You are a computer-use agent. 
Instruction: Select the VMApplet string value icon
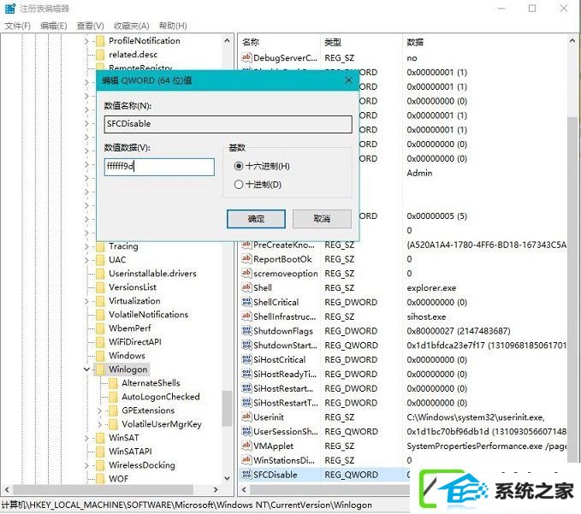pos(246,446)
